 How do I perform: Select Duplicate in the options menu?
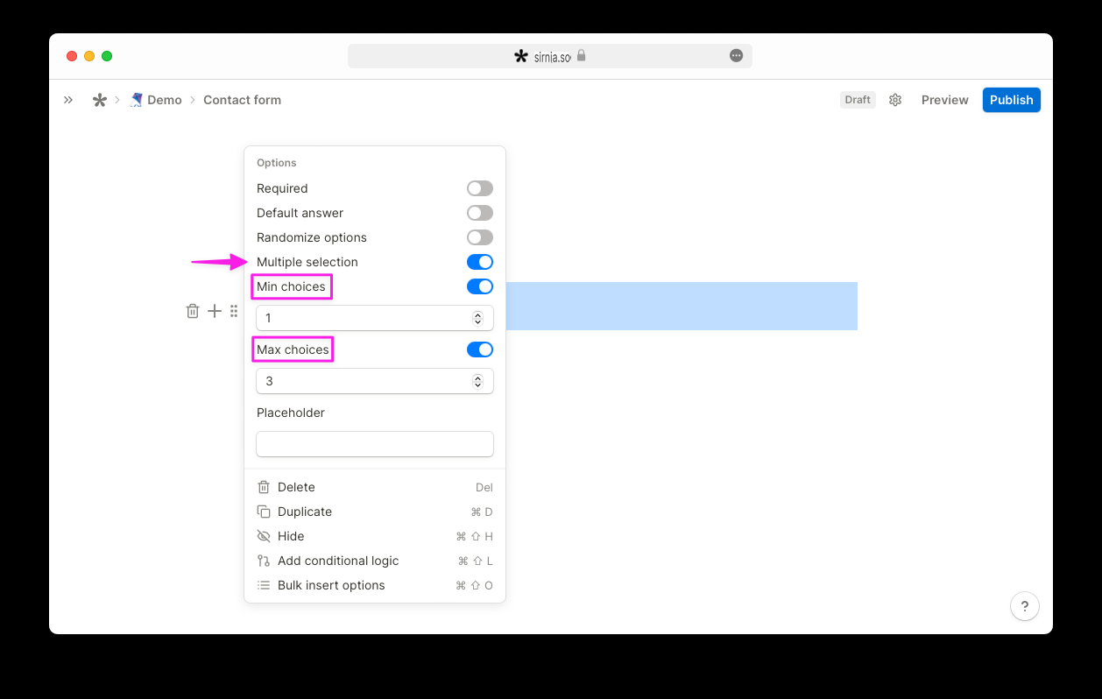(x=375, y=512)
